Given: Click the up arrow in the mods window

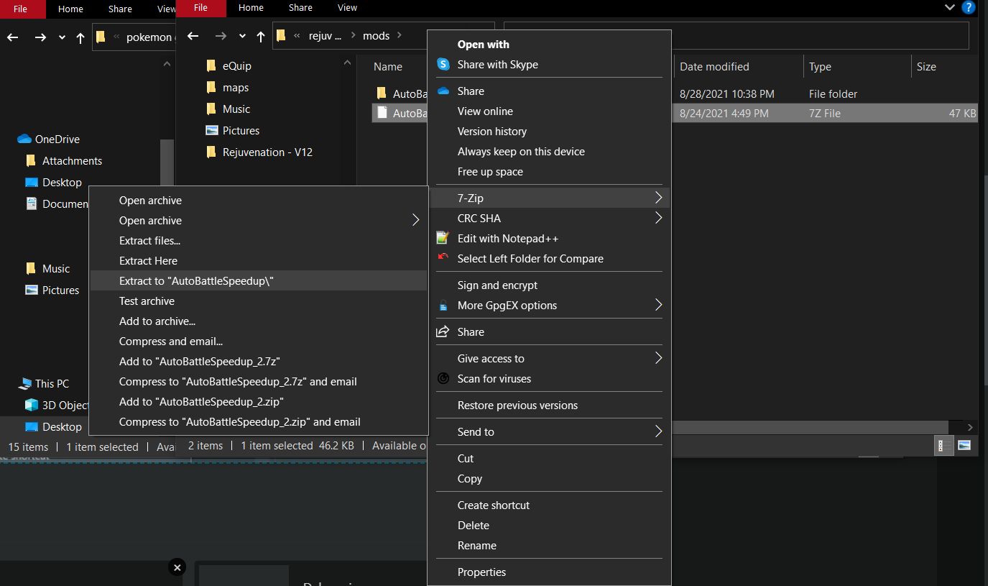Looking at the screenshot, I should tap(262, 36).
